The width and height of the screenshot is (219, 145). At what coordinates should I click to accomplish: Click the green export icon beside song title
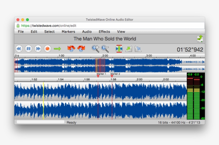[x=200, y=38]
